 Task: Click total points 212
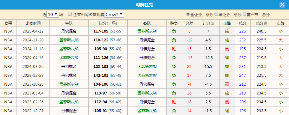click(x=243, y=84)
